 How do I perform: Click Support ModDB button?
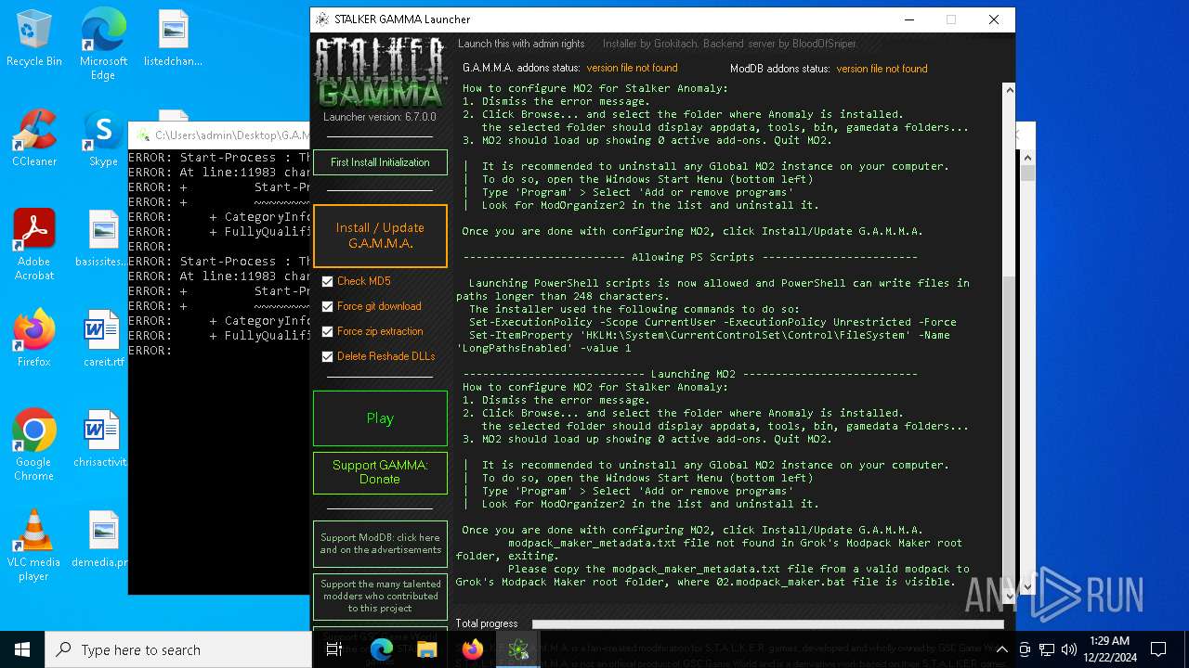click(x=380, y=544)
